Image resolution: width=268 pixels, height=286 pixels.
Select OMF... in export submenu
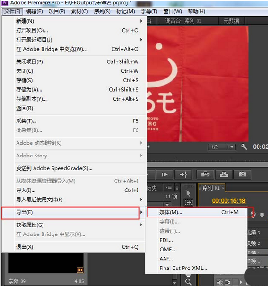197,250
